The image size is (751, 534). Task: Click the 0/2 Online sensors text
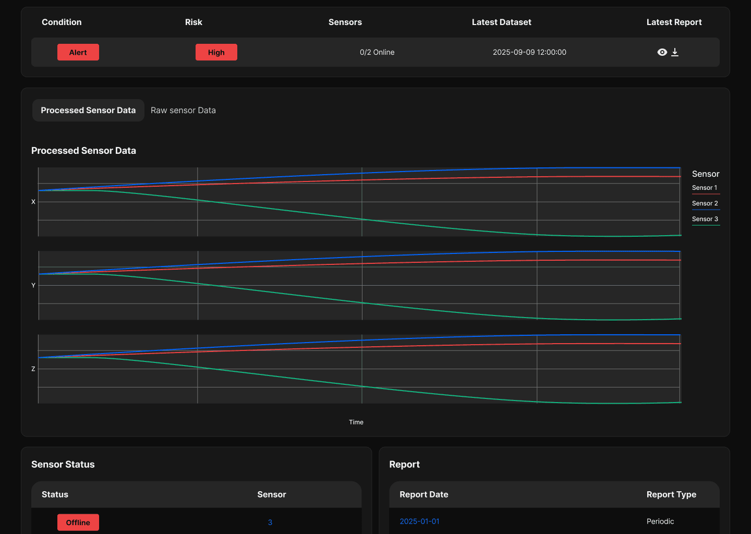377,52
